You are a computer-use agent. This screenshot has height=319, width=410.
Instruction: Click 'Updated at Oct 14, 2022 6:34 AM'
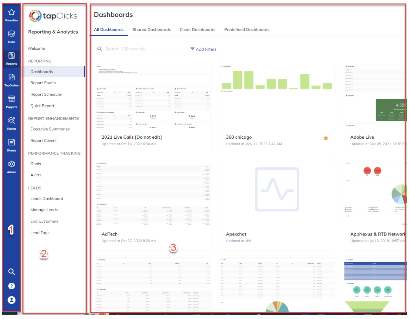(x=129, y=144)
